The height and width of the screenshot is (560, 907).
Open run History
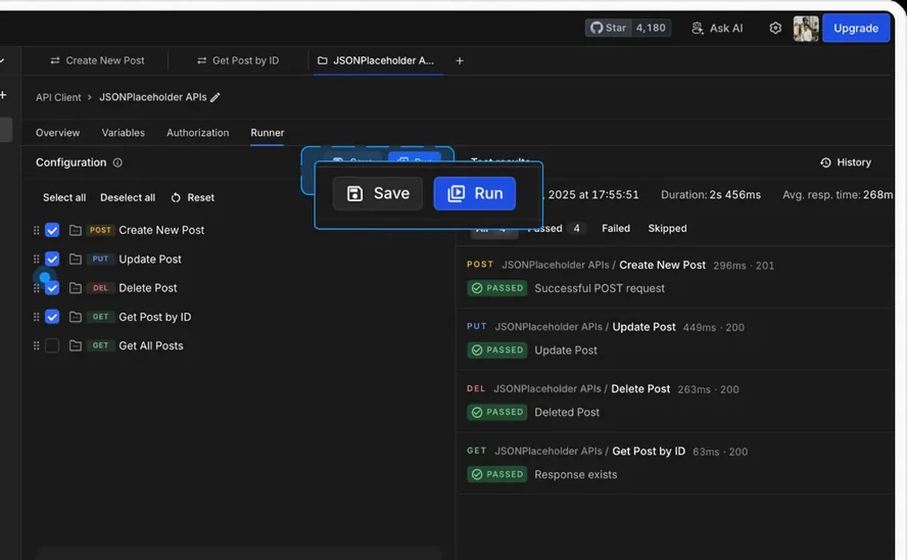pyautogui.click(x=846, y=162)
